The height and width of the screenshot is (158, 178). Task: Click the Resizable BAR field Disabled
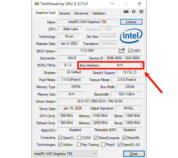pos(130,130)
